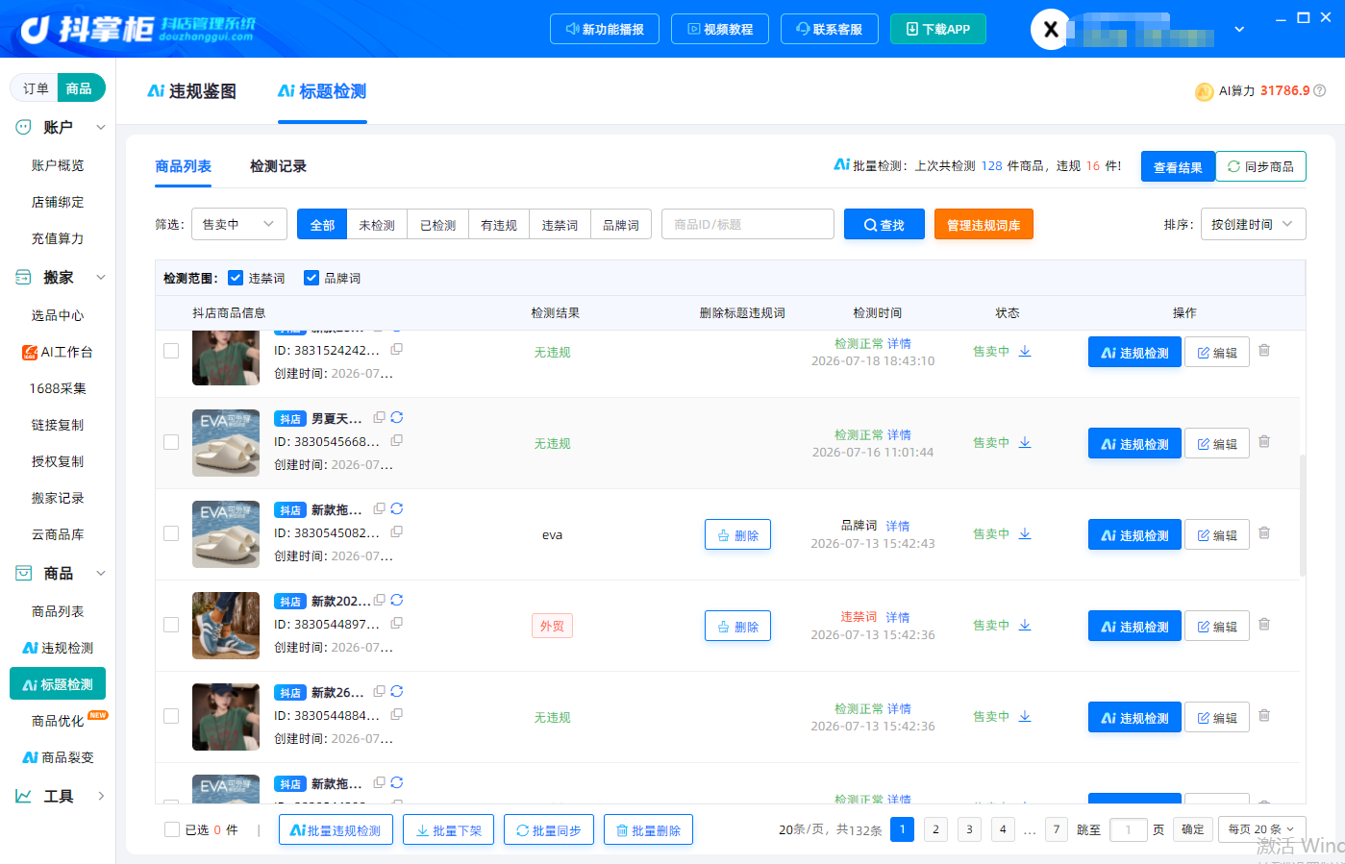This screenshot has height=864, width=1345.
Task: Switch to the 违规鉴图 tab
Action: [192, 91]
